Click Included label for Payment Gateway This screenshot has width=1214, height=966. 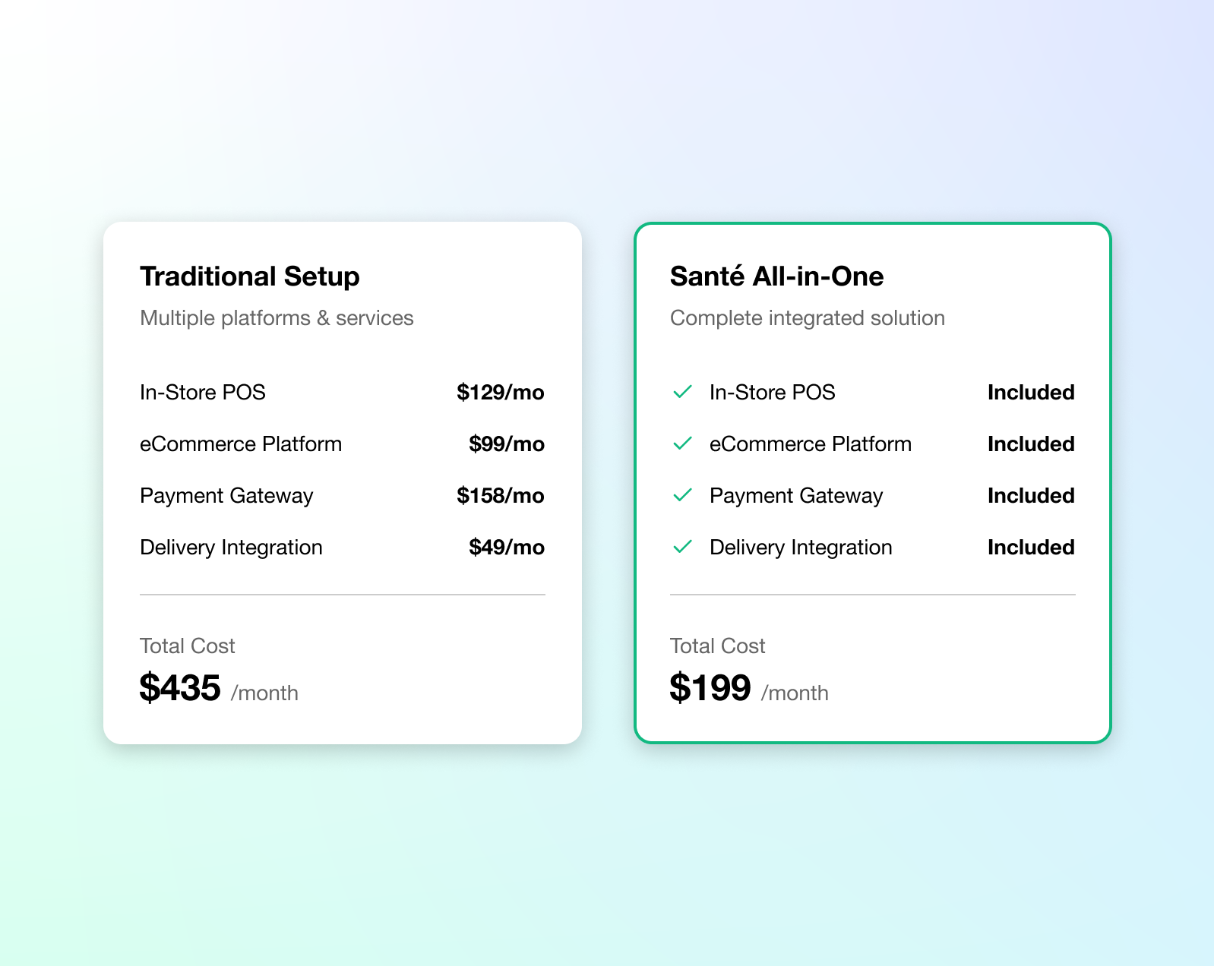click(1030, 496)
